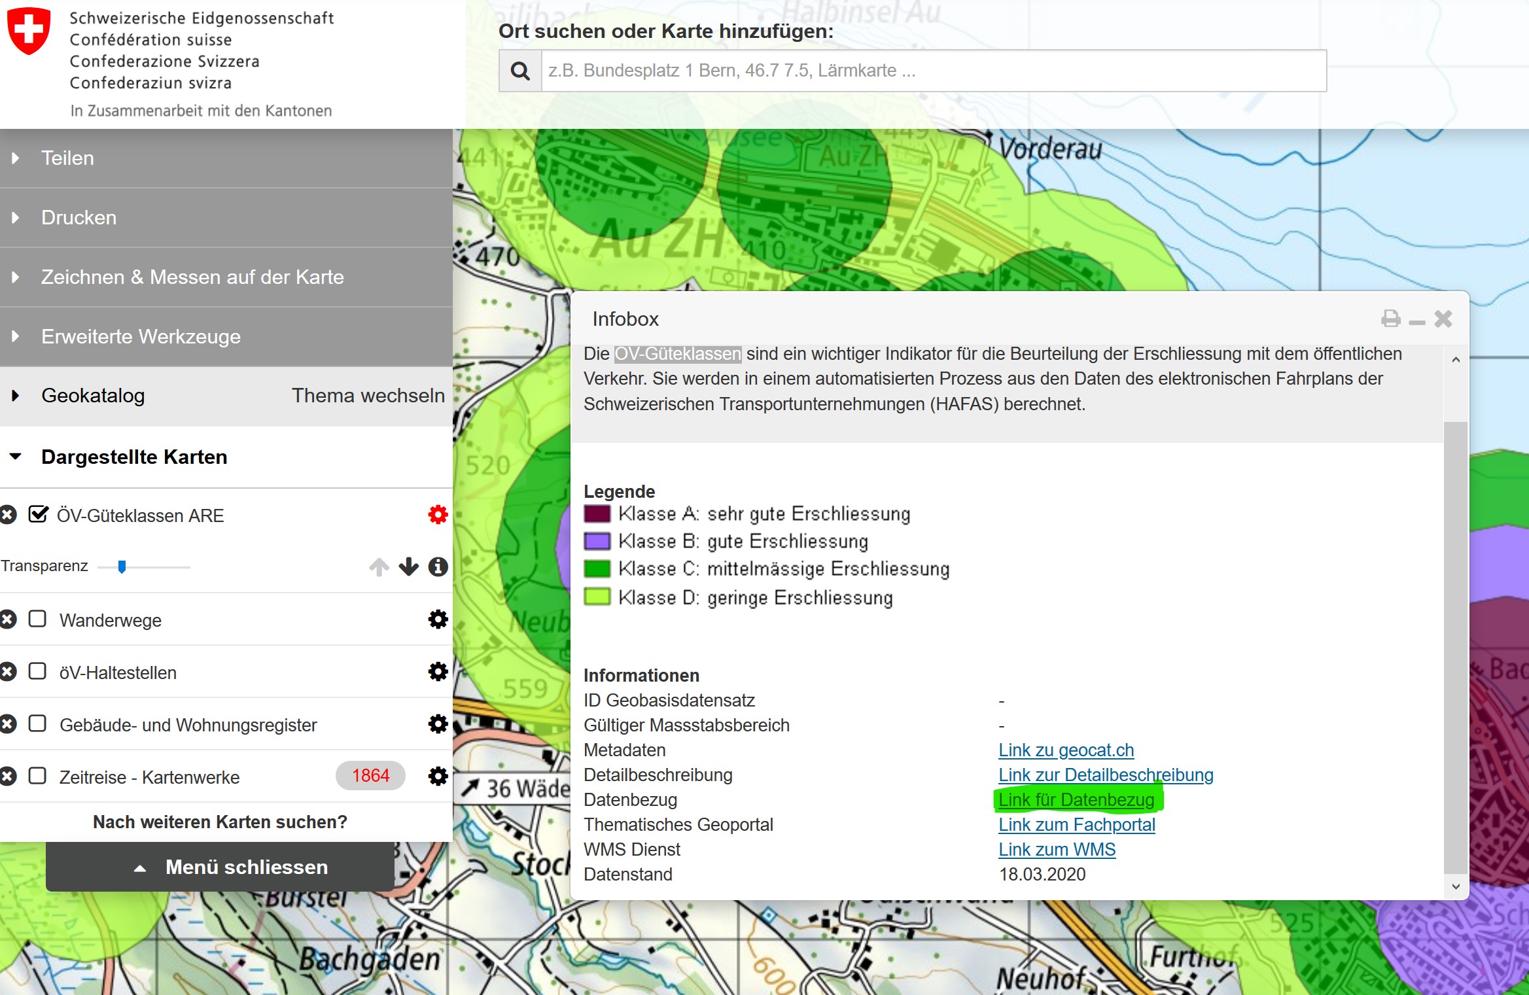Viewport: 1529px width, 995px height.
Task: Click the red gear icon for ÖV-Güteklassen ARE
Action: click(438, 515)
